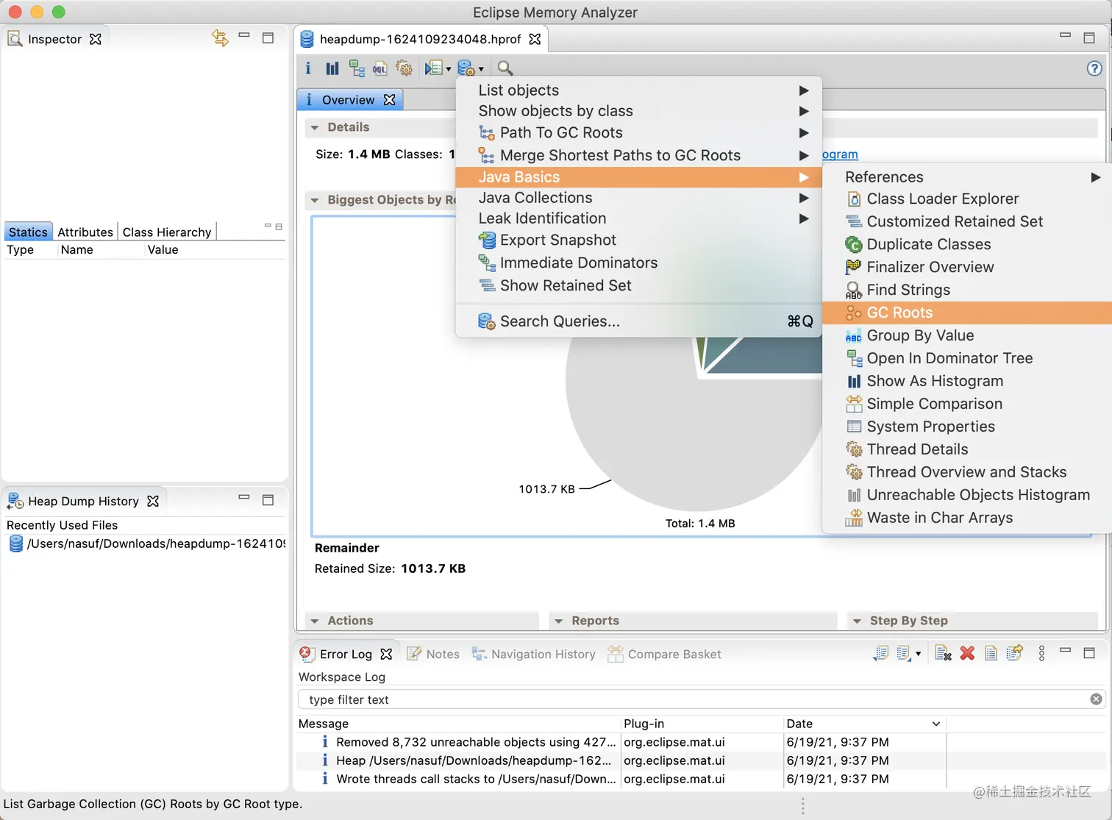The height and width of the screenshot is (820, 1112).
Task: Open the Dominator Tree toolbar icon
Action: click(x=357, y=68)
